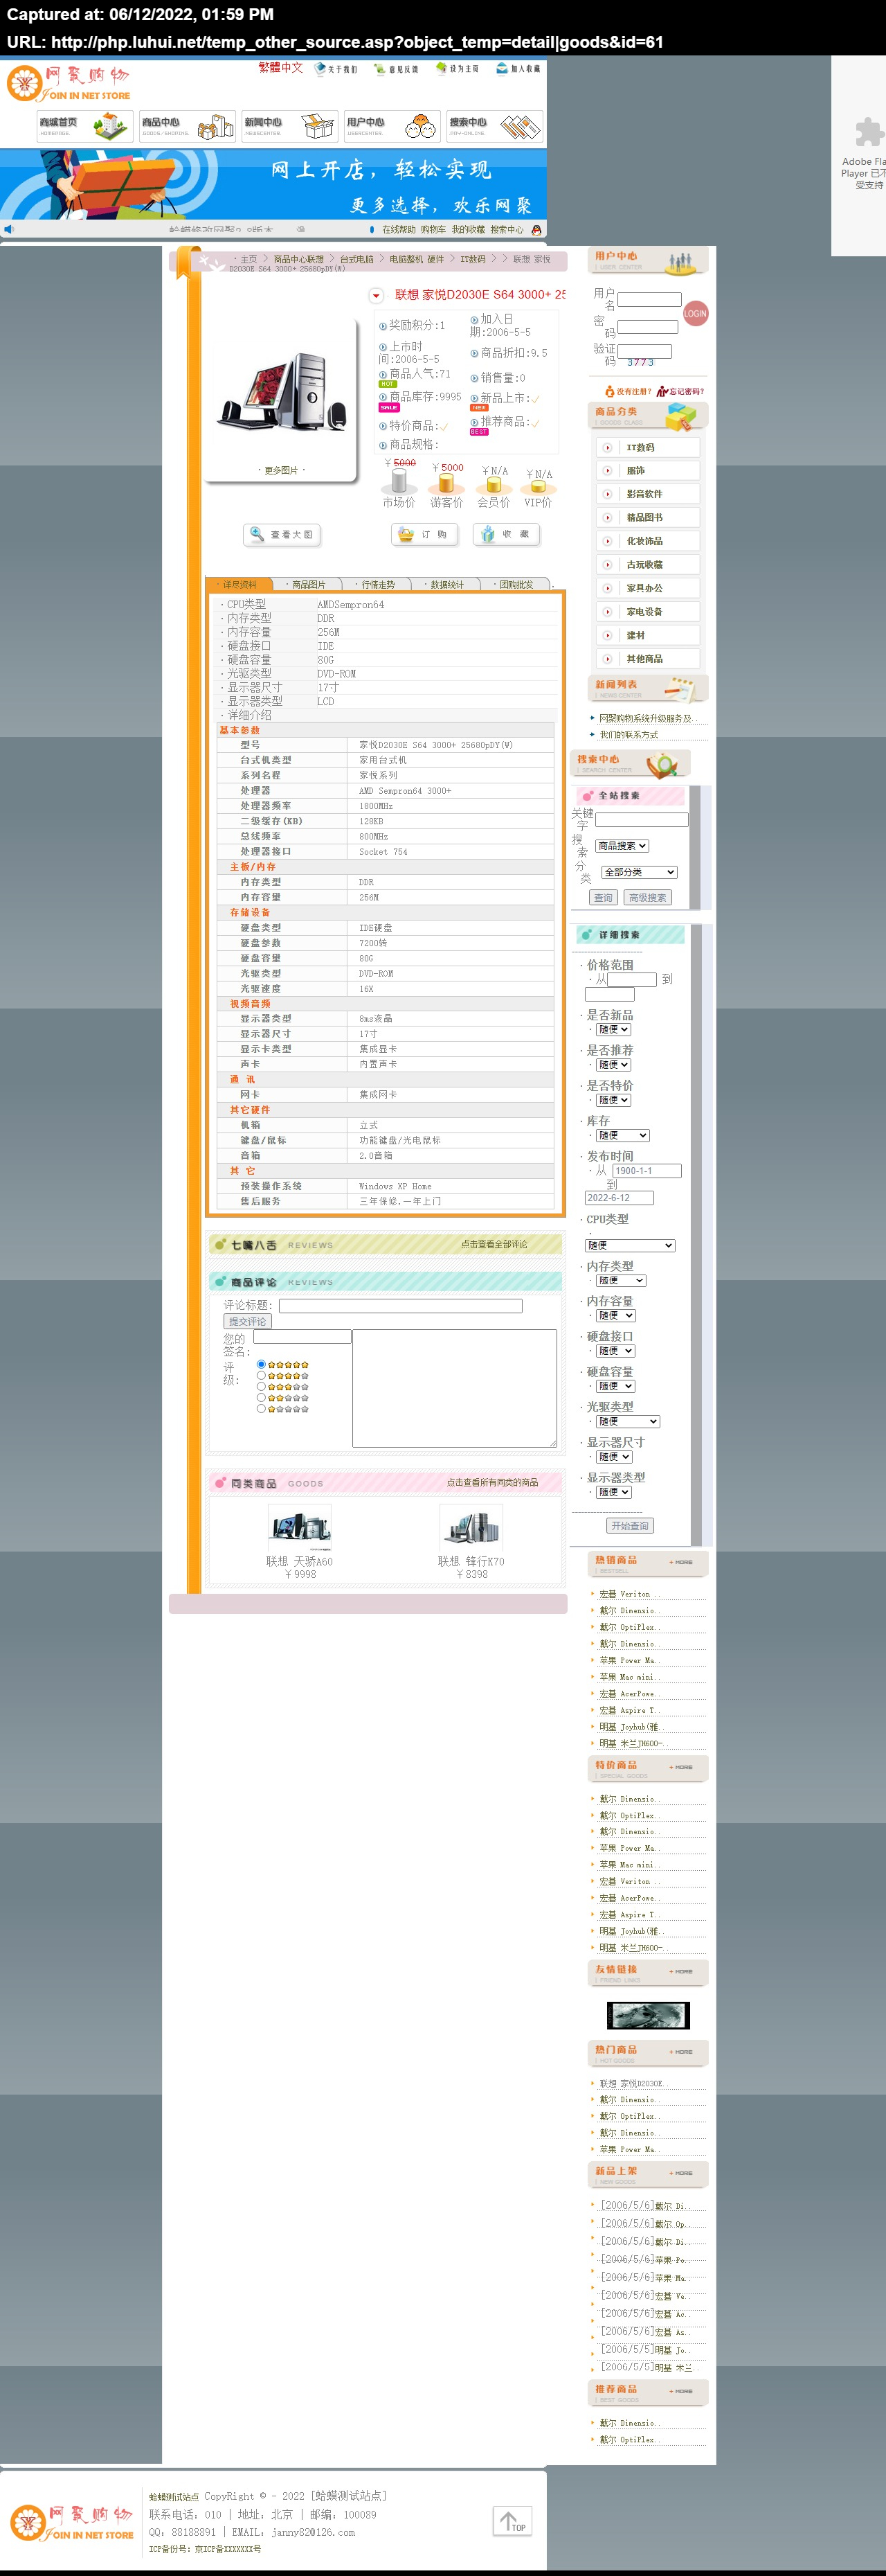Open the 联想 锋行K70 product thumbnail
Viewport: 886px width, 2576px height.
[471, 1529]
